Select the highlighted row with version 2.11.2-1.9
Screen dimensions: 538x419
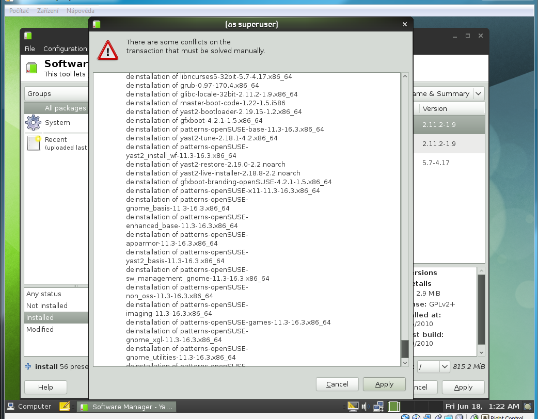click(x=449, y=124)
